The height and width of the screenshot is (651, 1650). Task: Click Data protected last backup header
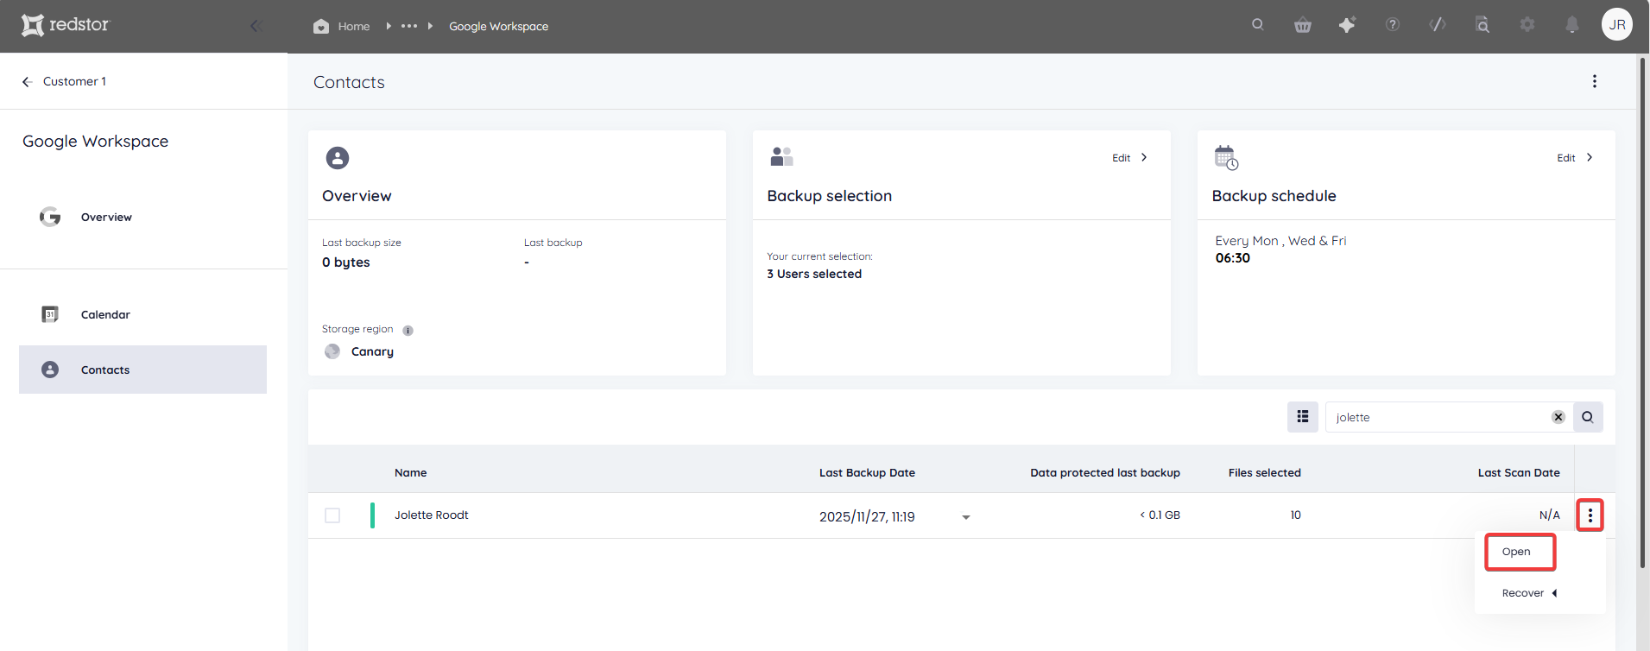pyautogui.click(x=1105, y=472)
